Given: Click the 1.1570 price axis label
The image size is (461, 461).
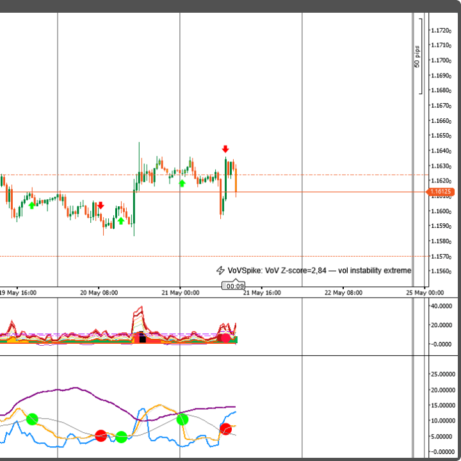Looking at the screenshot, I should point(441,257).
